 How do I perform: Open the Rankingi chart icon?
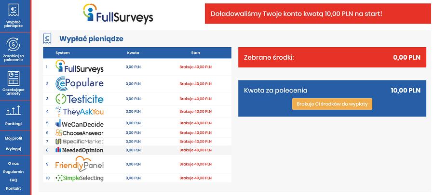point(14,110)
